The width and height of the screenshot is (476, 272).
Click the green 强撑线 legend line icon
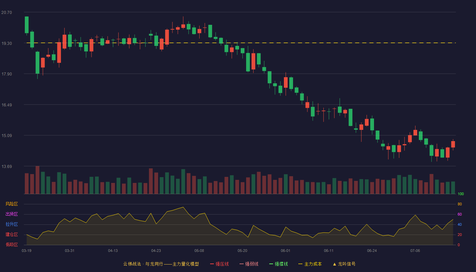pyautogui.click(x=271, y=264)
